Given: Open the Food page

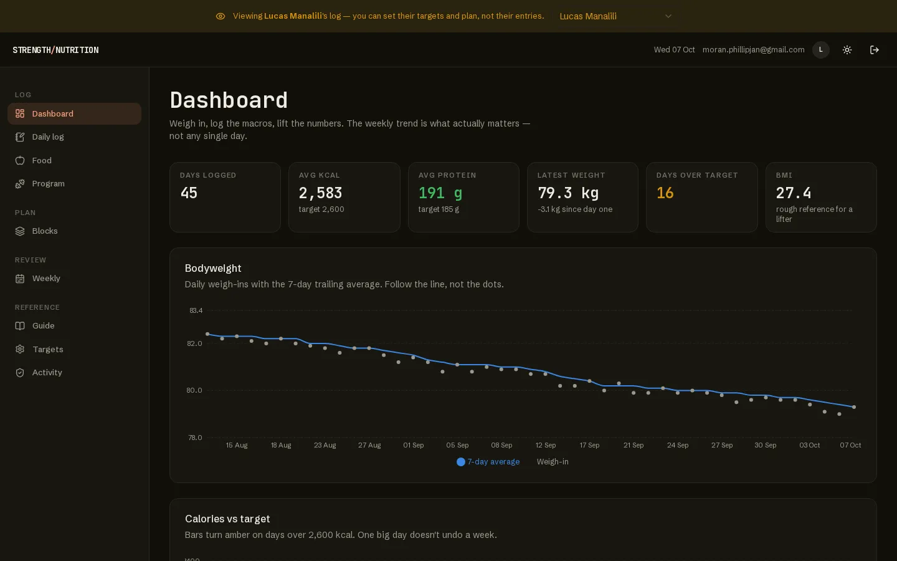Looking at the screenshot, I should (74, 160).
